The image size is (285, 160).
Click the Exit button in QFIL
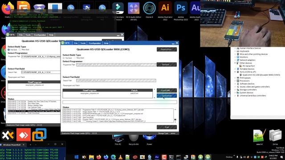pos(167,127)
